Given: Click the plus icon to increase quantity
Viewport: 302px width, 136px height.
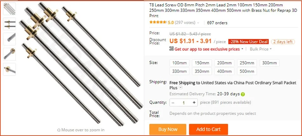Looking at the screenshot, I should [x=194, y=103].
